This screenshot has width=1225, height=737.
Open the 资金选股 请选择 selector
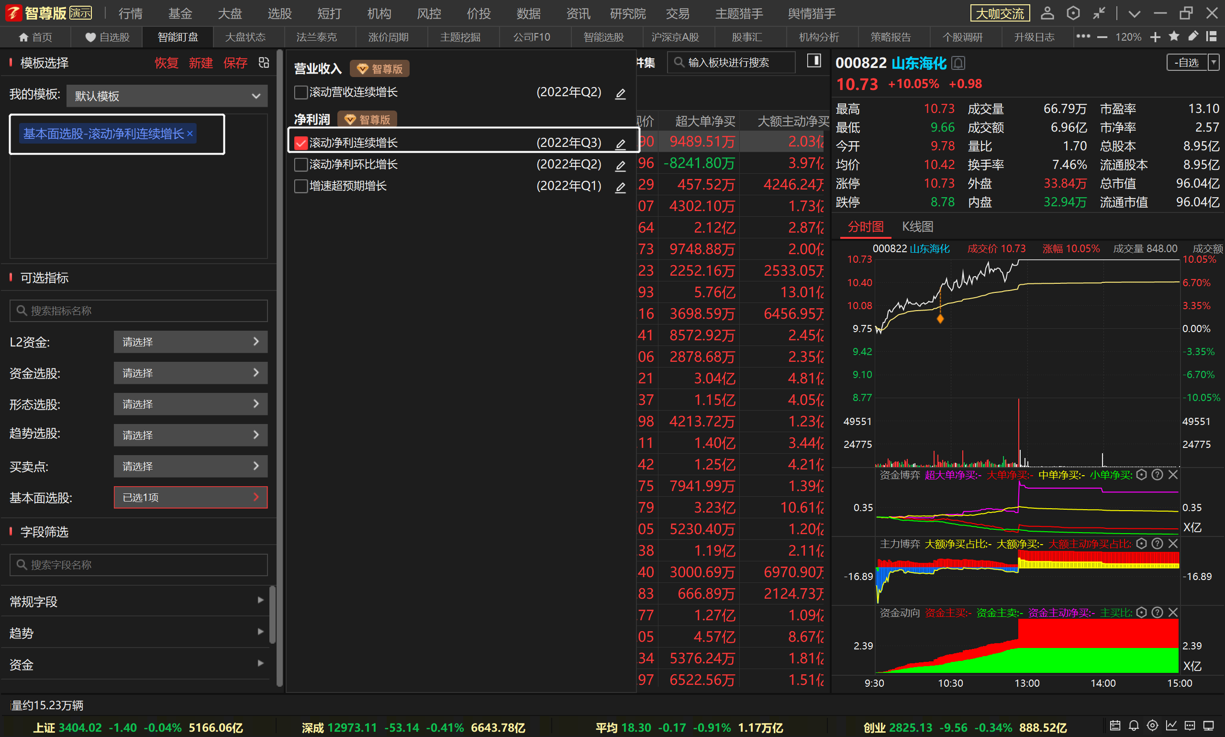pyautogui.click(x=190, y=373)
